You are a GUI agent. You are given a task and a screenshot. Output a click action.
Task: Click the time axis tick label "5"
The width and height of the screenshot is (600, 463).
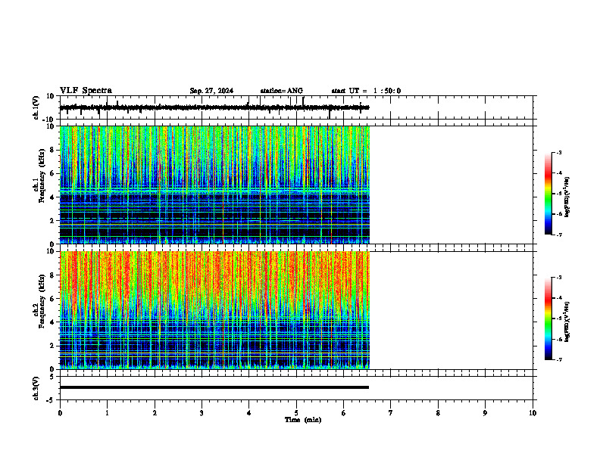296,413
